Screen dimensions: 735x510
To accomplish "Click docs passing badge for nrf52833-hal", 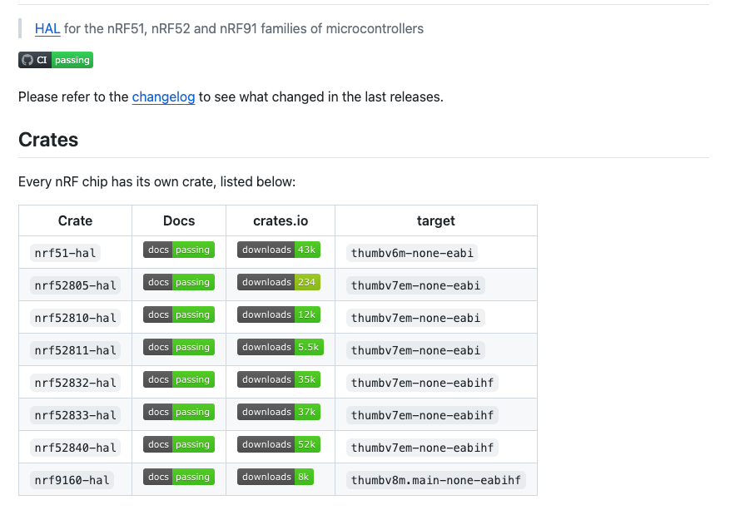I will [x=179, y=412].
